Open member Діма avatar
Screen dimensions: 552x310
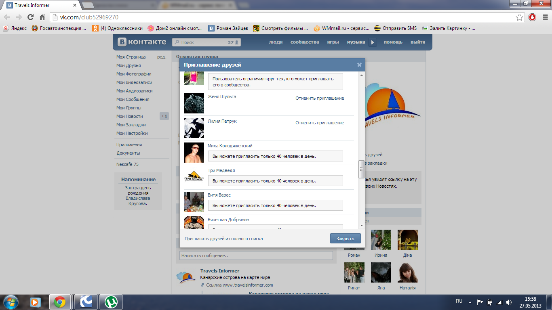coord(408,240)
